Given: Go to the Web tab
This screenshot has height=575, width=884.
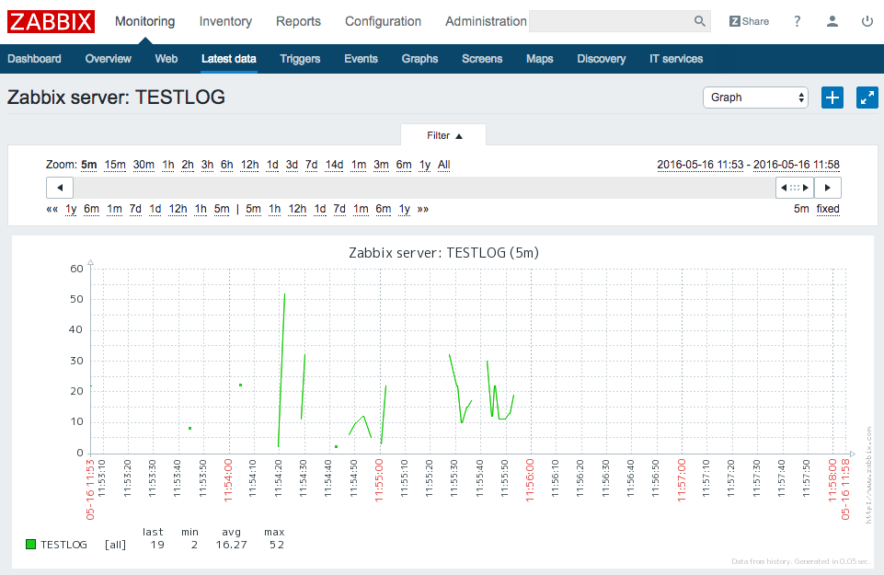Looking at the screenshot, I should (166, 59).
